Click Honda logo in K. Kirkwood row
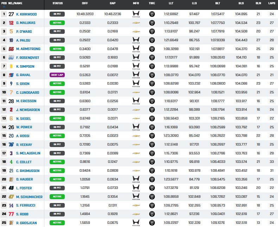Image resolution: width=278 pixels, height=227 pixels. pos(136,14)
